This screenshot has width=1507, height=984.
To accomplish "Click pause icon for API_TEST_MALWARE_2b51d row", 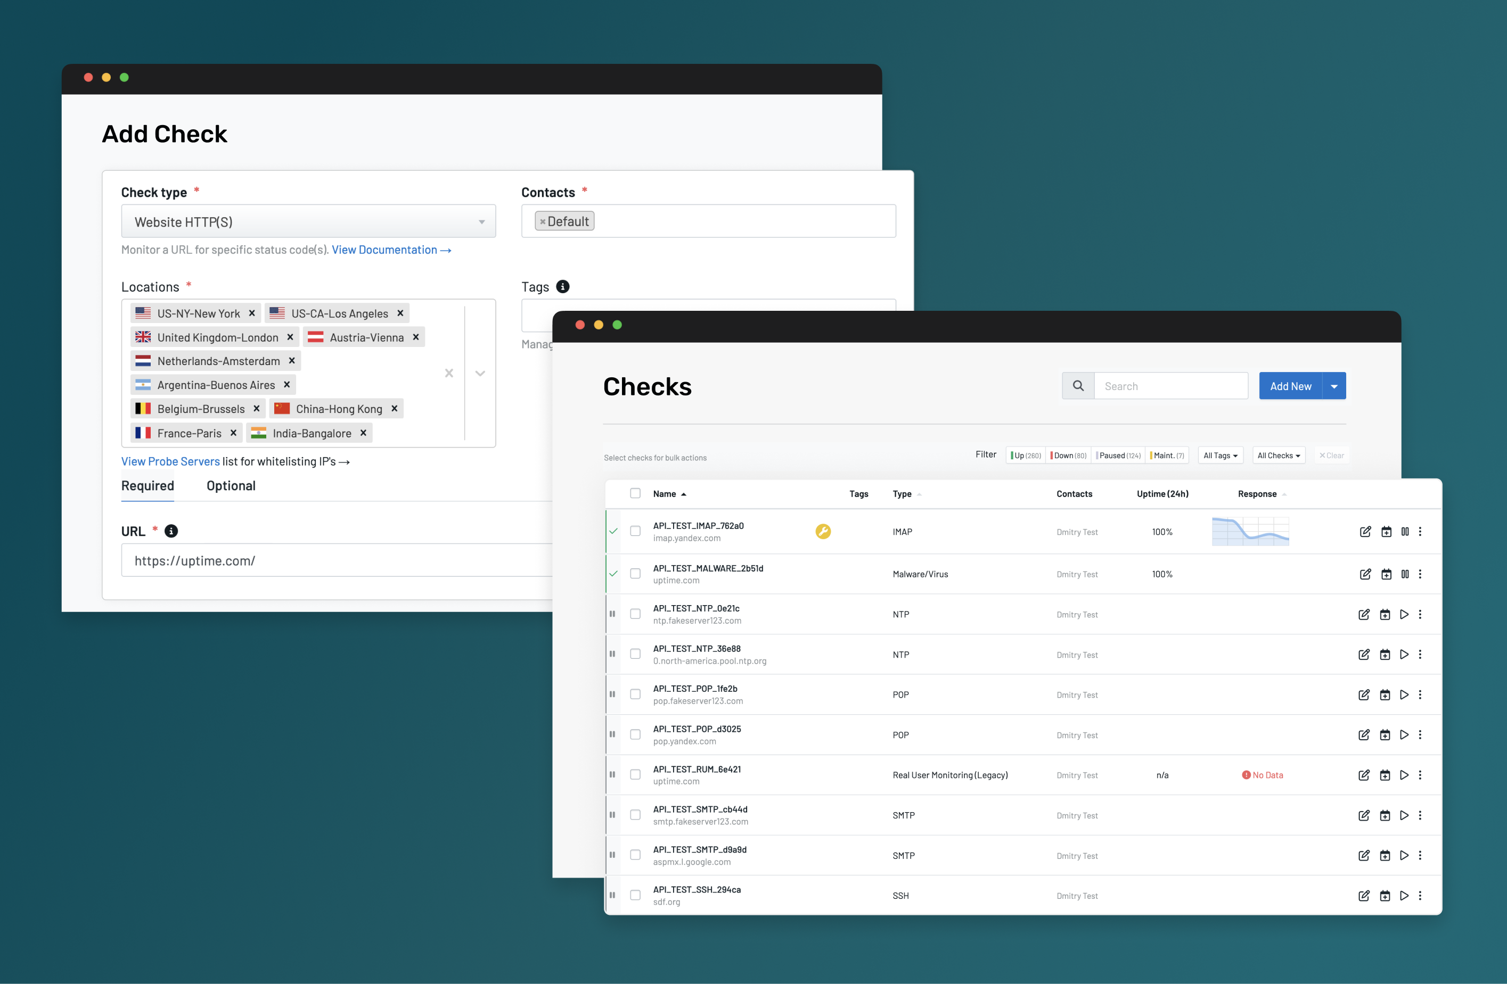I will coord(1404,574).
